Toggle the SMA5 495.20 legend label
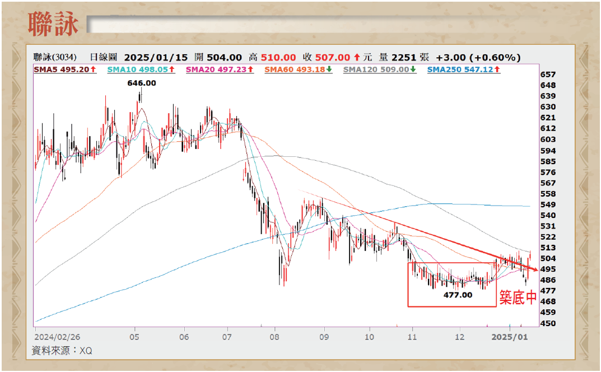 pyautogui.click(x=62, y=69)
